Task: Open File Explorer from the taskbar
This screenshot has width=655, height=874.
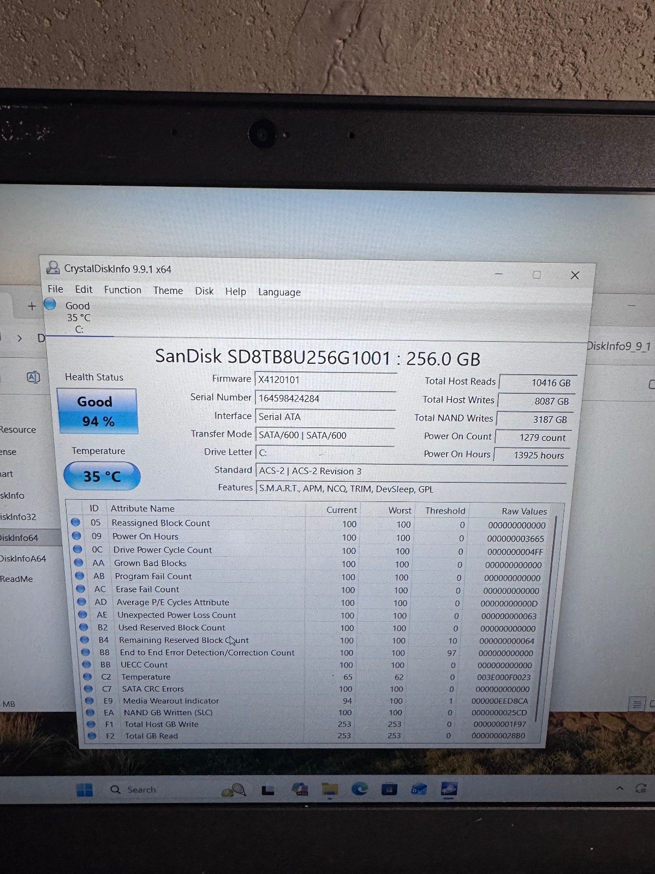Action: coord(330,789)
